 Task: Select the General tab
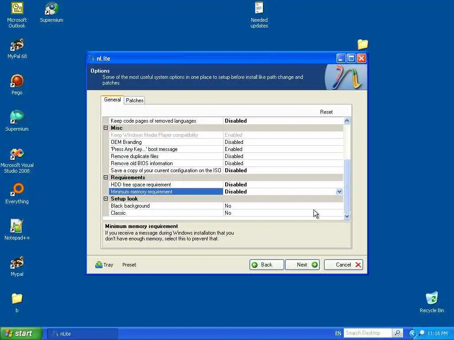point(112,100)
